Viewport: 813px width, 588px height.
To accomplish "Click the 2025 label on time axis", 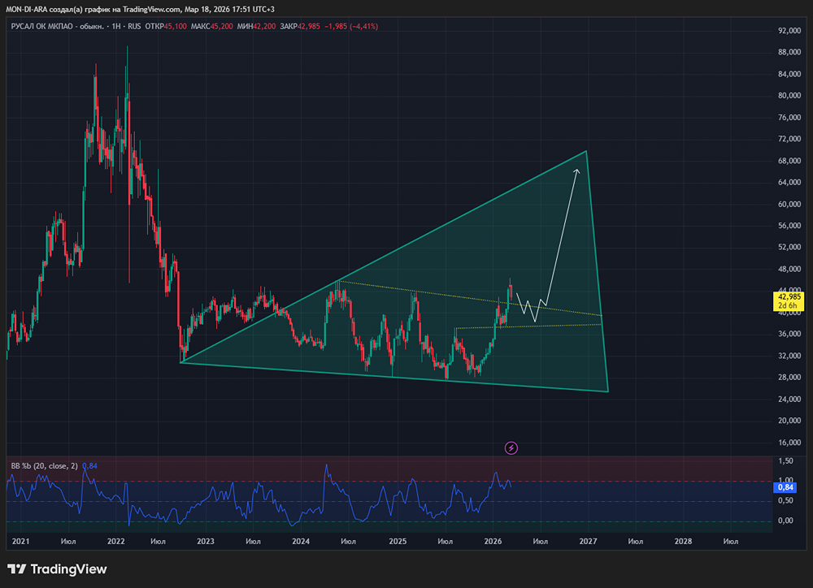I will pos(398,542).
